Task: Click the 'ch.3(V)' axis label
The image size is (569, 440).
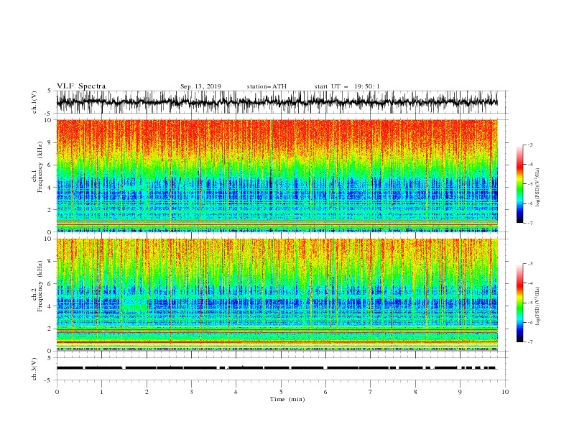Action: click(34, 369)
